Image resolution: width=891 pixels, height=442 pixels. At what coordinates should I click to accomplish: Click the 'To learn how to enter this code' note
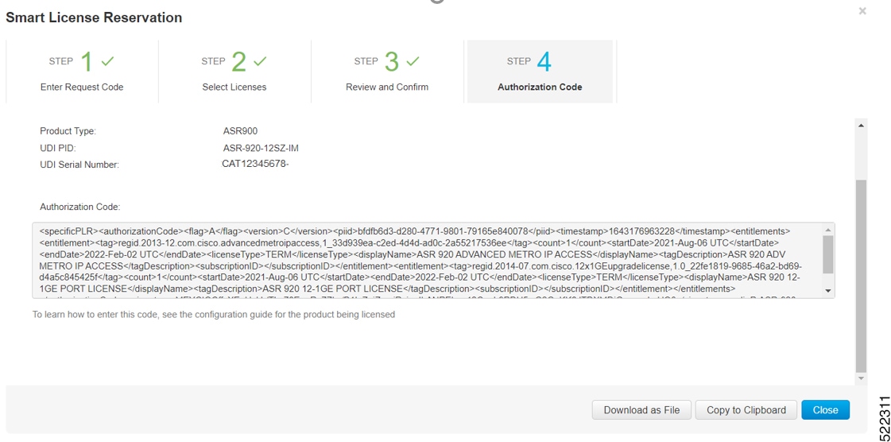[x=214, y=314]
